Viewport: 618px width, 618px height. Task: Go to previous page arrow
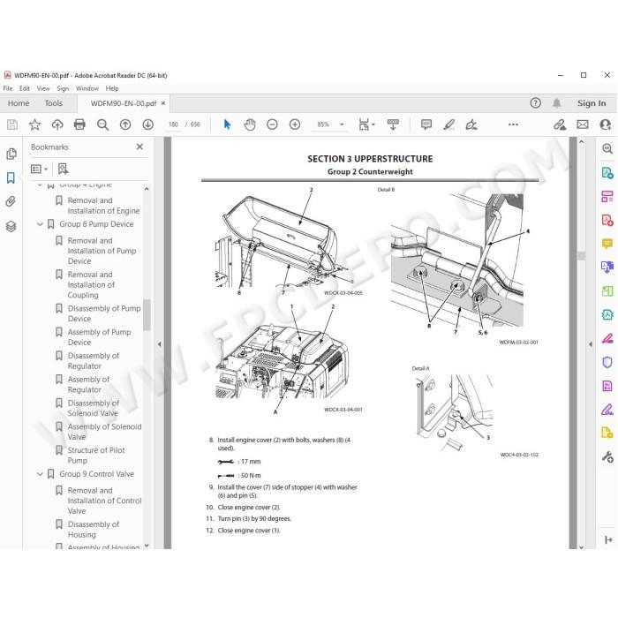click(x=125, y=124)
